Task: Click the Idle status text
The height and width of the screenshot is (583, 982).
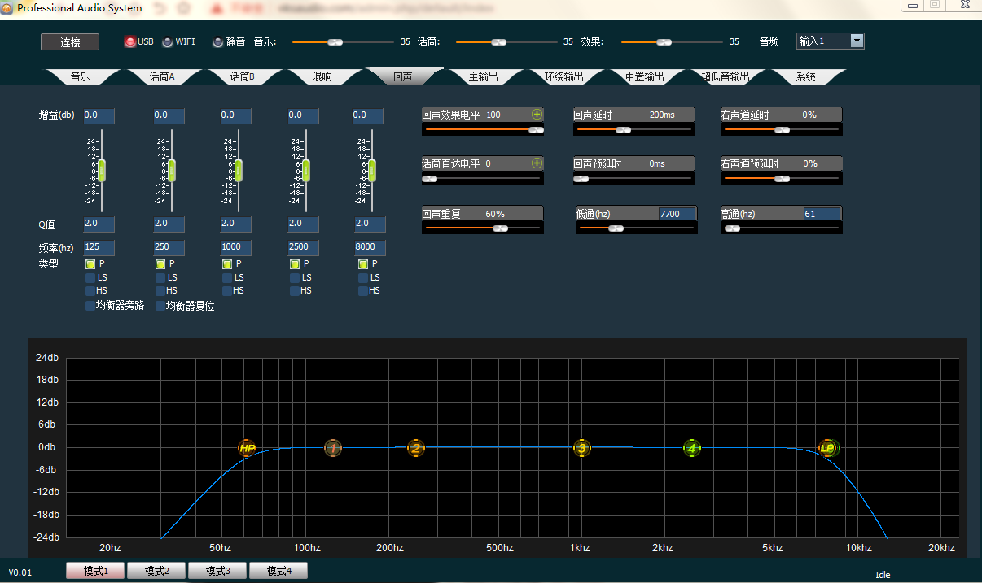Action: (x=883, y=575)
